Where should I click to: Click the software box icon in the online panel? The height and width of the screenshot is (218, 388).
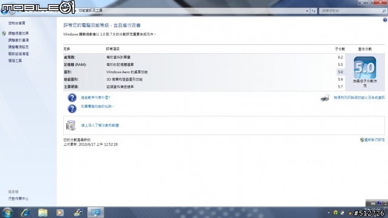coord(71,125)
